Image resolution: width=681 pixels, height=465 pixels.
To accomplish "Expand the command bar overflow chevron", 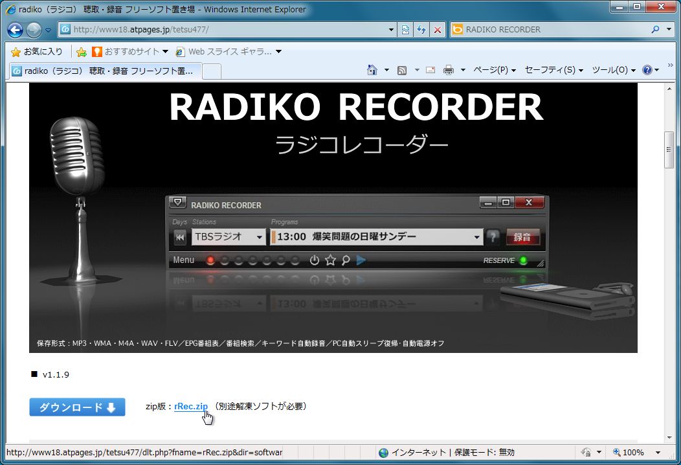I will click(670, 65).
